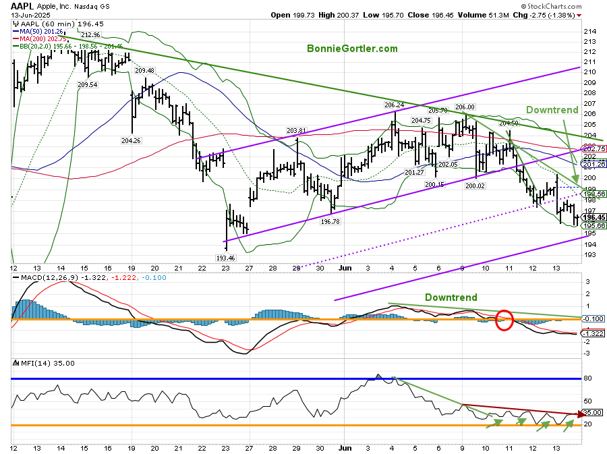Click the -1.322 MACD axis tag
This screenshot has width=607, height=454.
coord(593,333)
